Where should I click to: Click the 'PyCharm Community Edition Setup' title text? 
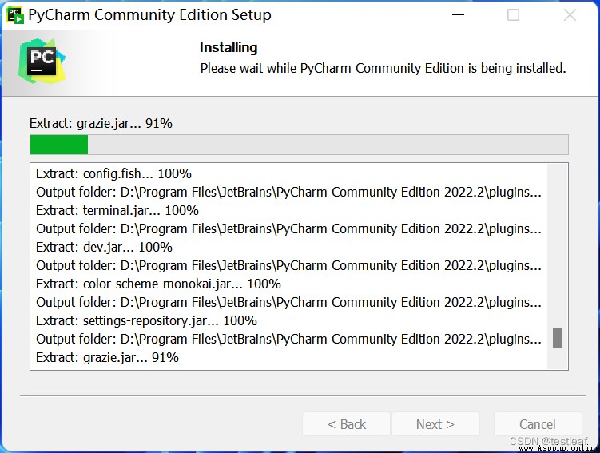[149, 15]
